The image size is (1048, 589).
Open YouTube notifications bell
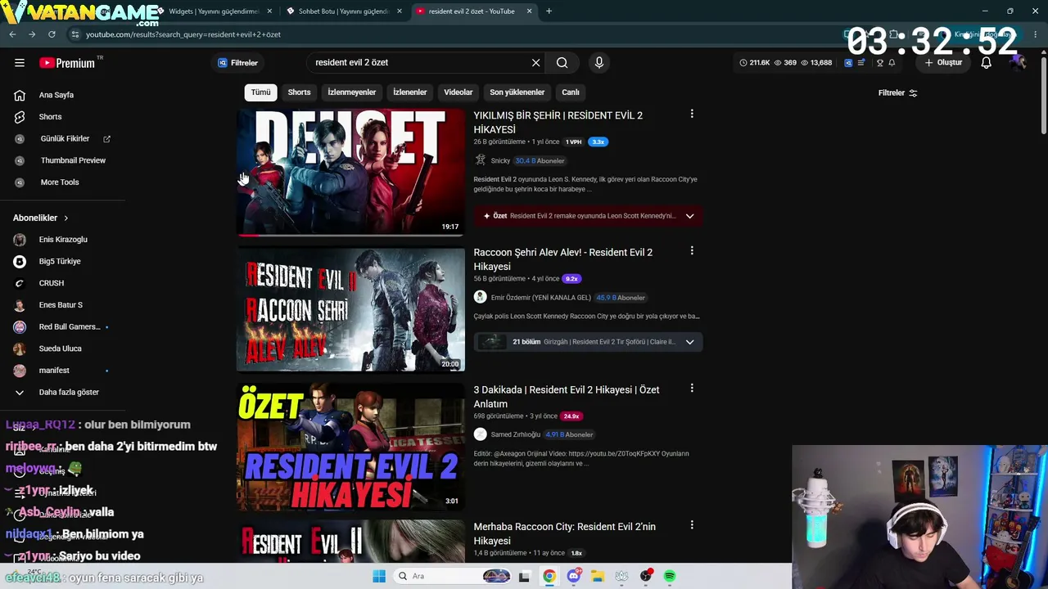point(987,63)
